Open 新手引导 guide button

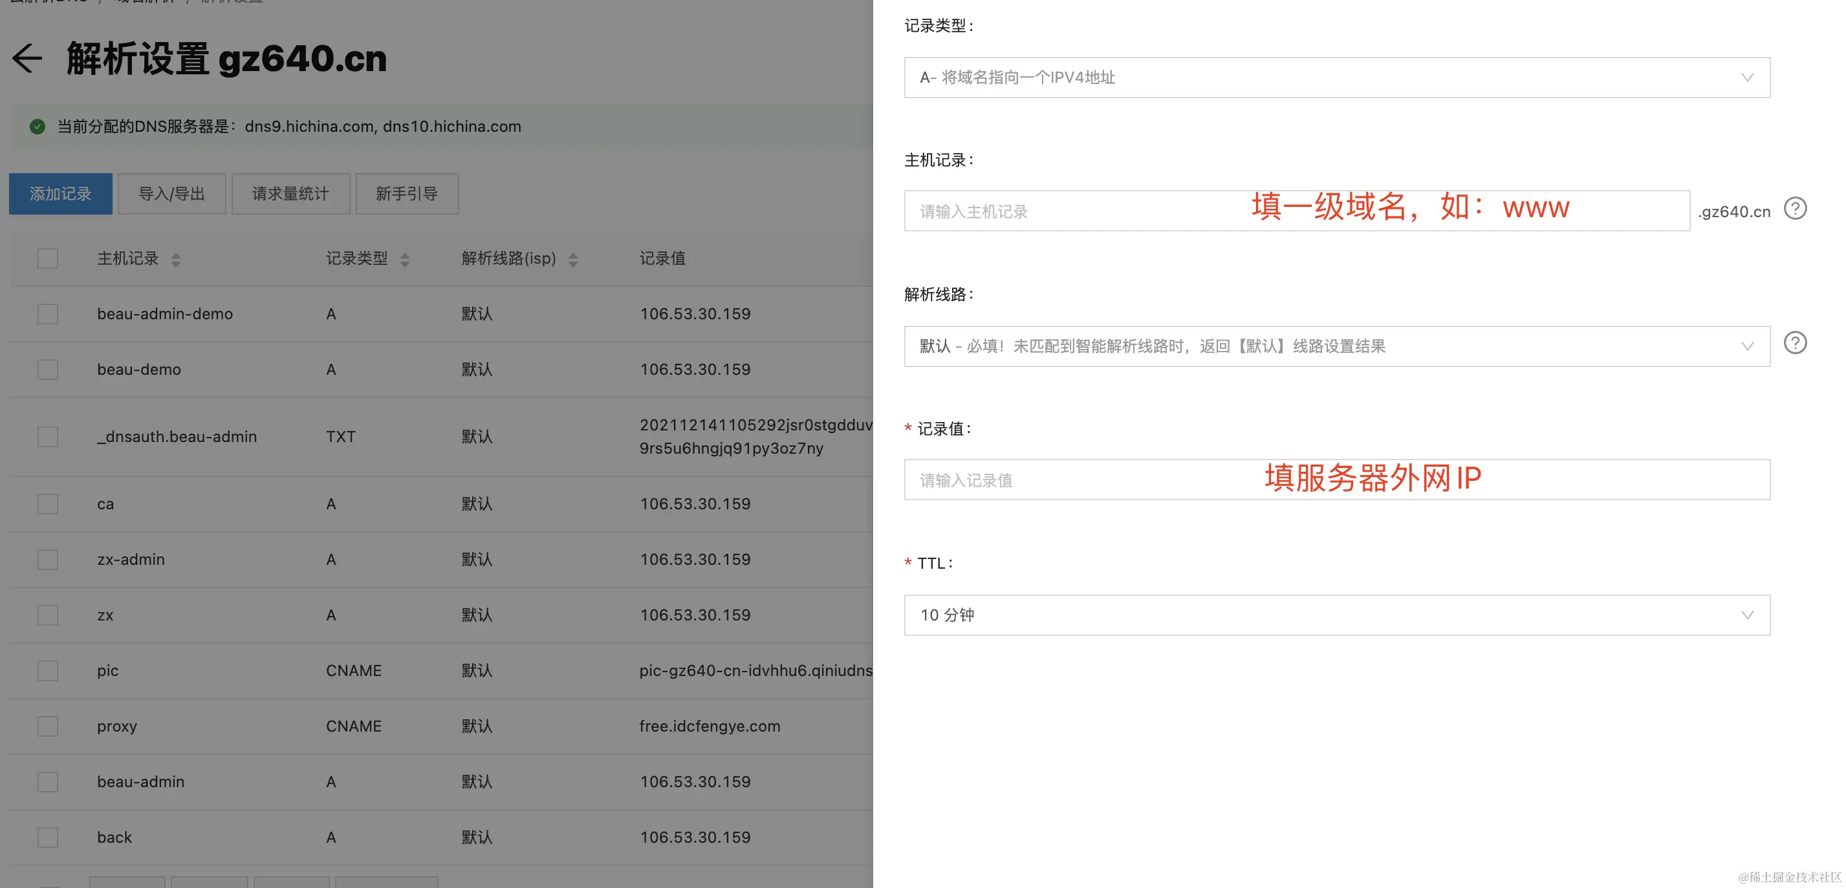click(x=406, y=193)
